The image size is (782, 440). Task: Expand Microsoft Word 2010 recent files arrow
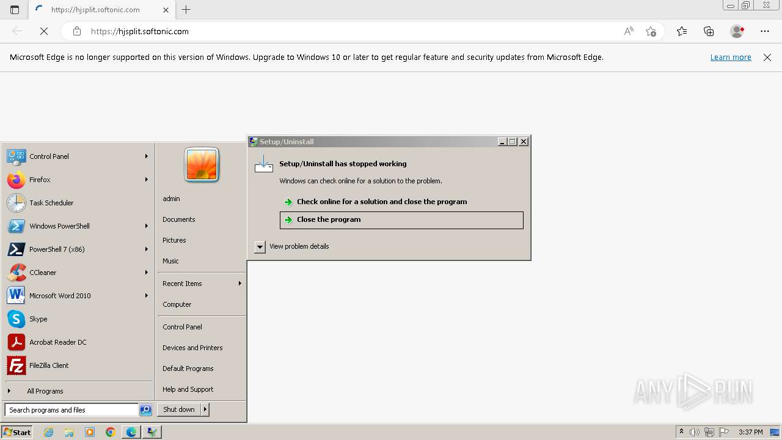(147, 296)
